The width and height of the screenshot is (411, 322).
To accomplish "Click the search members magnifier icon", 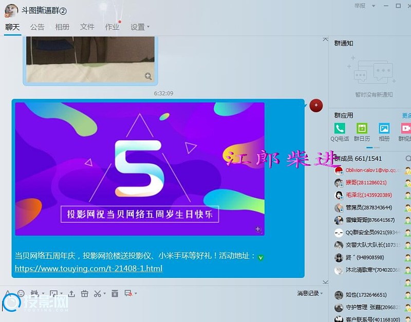I will click(408, 159).
